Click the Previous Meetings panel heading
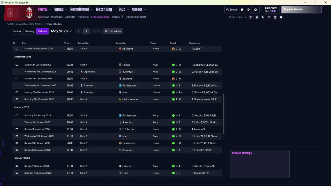Screen dimensions: 331x186 click(242, 153)
